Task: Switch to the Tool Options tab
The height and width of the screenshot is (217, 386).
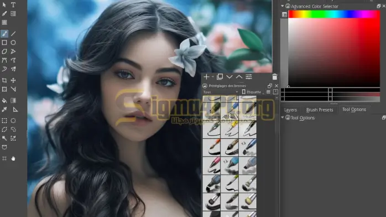Action: (354, 110)
